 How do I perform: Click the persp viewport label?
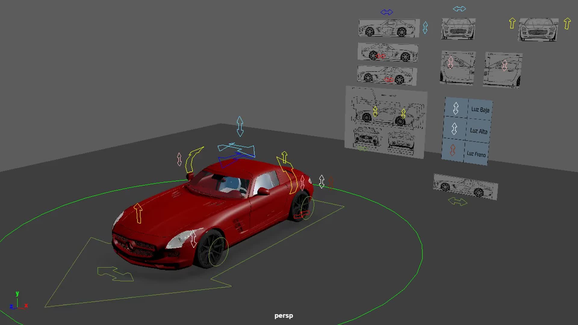pos(283,316)
